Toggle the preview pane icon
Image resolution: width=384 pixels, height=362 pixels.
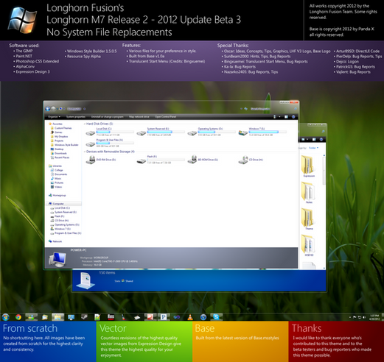[x=286, y=117]
